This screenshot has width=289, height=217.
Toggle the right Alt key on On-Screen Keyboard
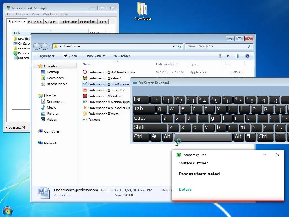point(238,137)
